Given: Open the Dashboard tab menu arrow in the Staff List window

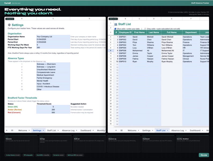Looking at the screenshot, I should click(x=203, y=131).
